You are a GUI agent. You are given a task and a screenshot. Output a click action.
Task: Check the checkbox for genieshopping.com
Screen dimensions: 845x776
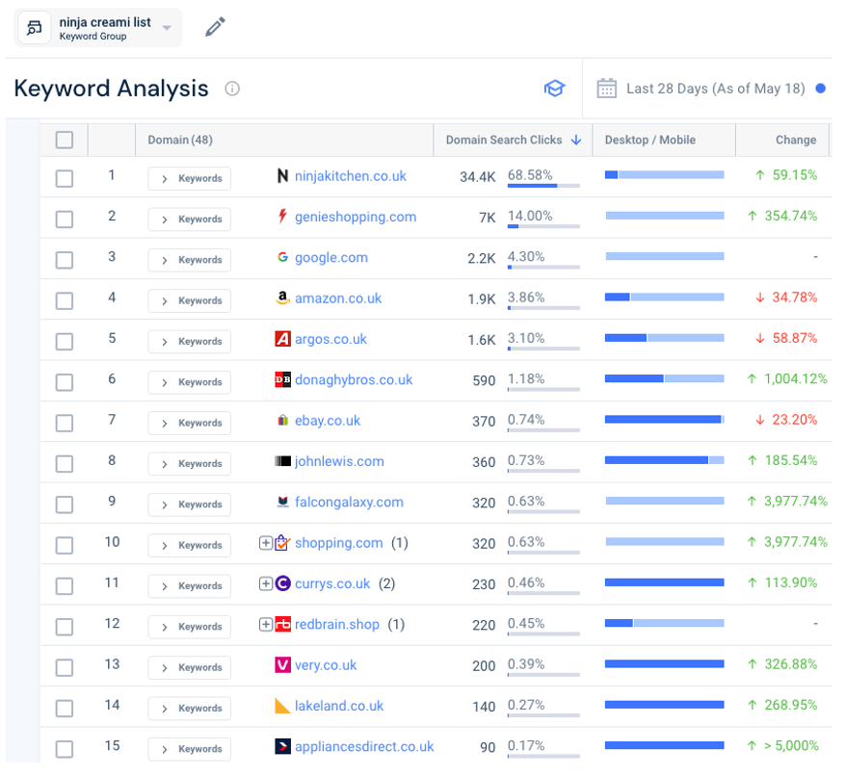[65, 219]
